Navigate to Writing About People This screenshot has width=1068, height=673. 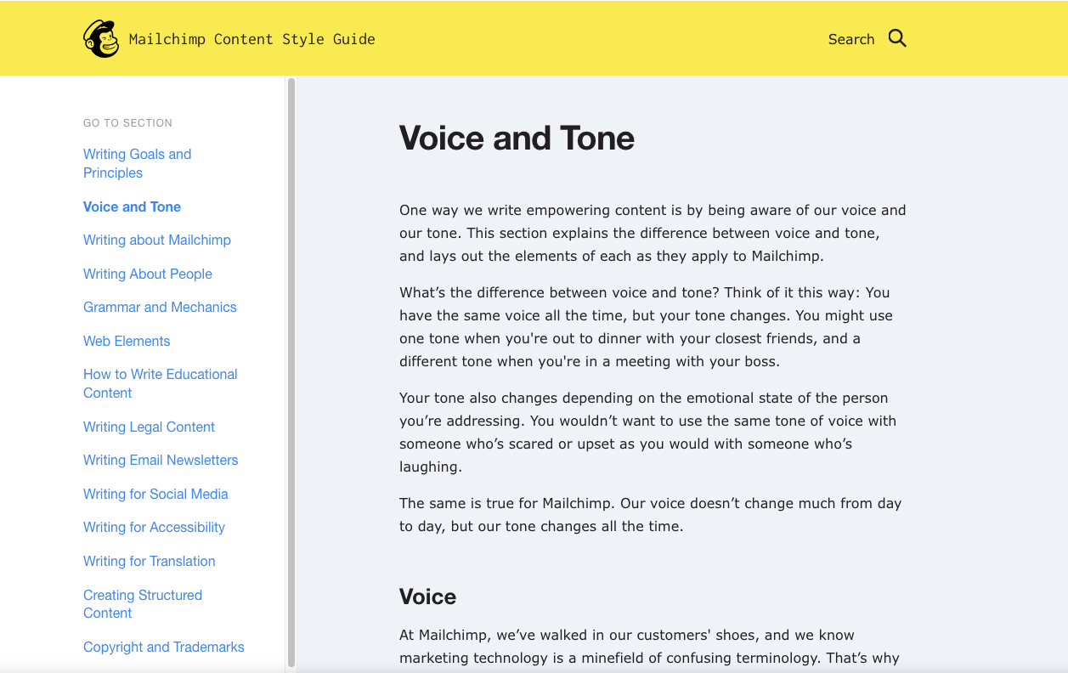click(x=147, y=274)
